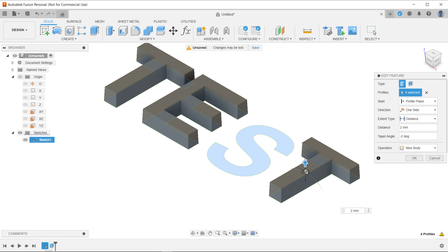Choose the Thin Extrude type button
Image resolution: width=448 pixels, height=252 pixels.
[410, 84]
